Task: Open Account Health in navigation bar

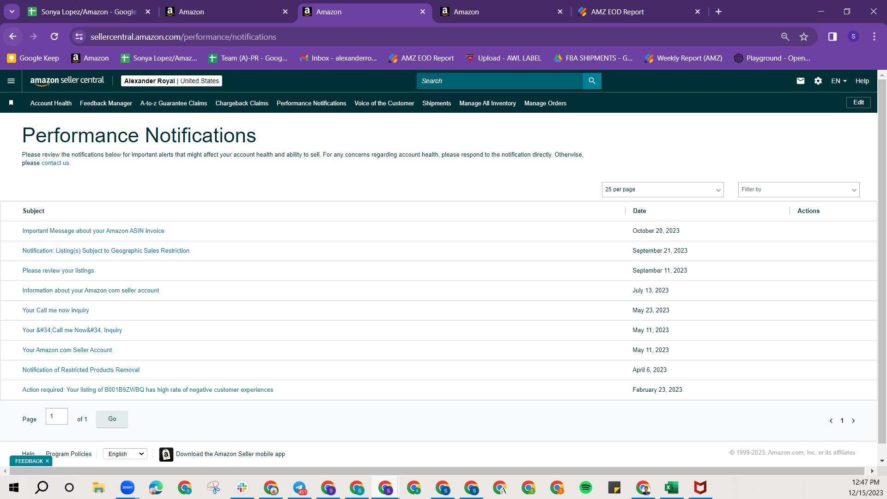Action: click(51, 103)
